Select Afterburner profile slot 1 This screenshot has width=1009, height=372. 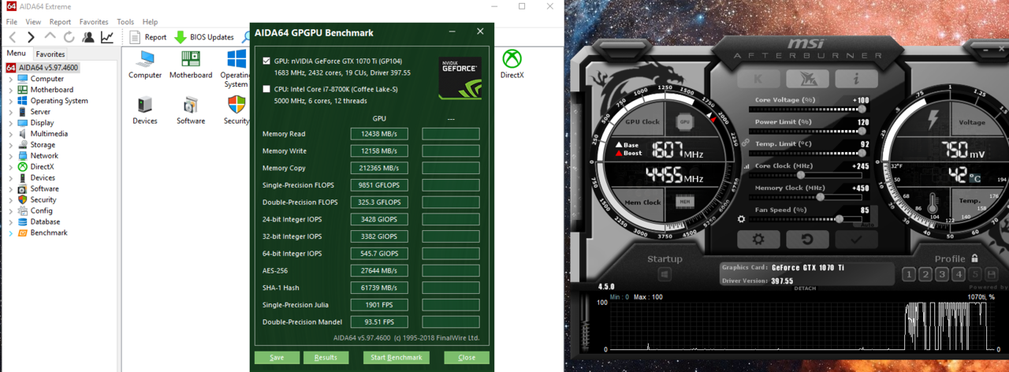click(909, 274)
